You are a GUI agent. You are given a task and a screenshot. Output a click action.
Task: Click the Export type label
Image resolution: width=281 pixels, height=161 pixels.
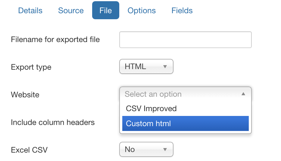coord(31,67)
